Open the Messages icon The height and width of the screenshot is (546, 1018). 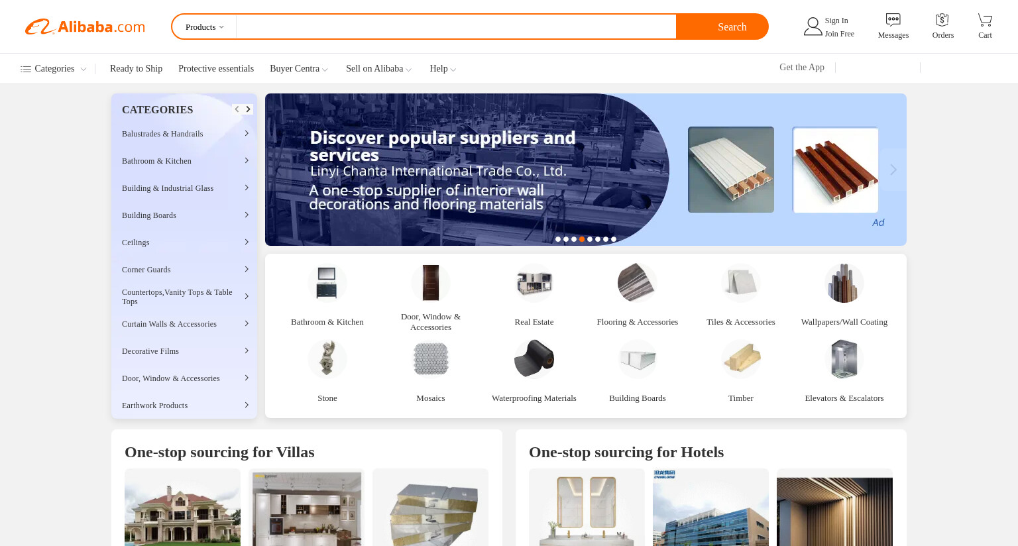pos(893,20)
